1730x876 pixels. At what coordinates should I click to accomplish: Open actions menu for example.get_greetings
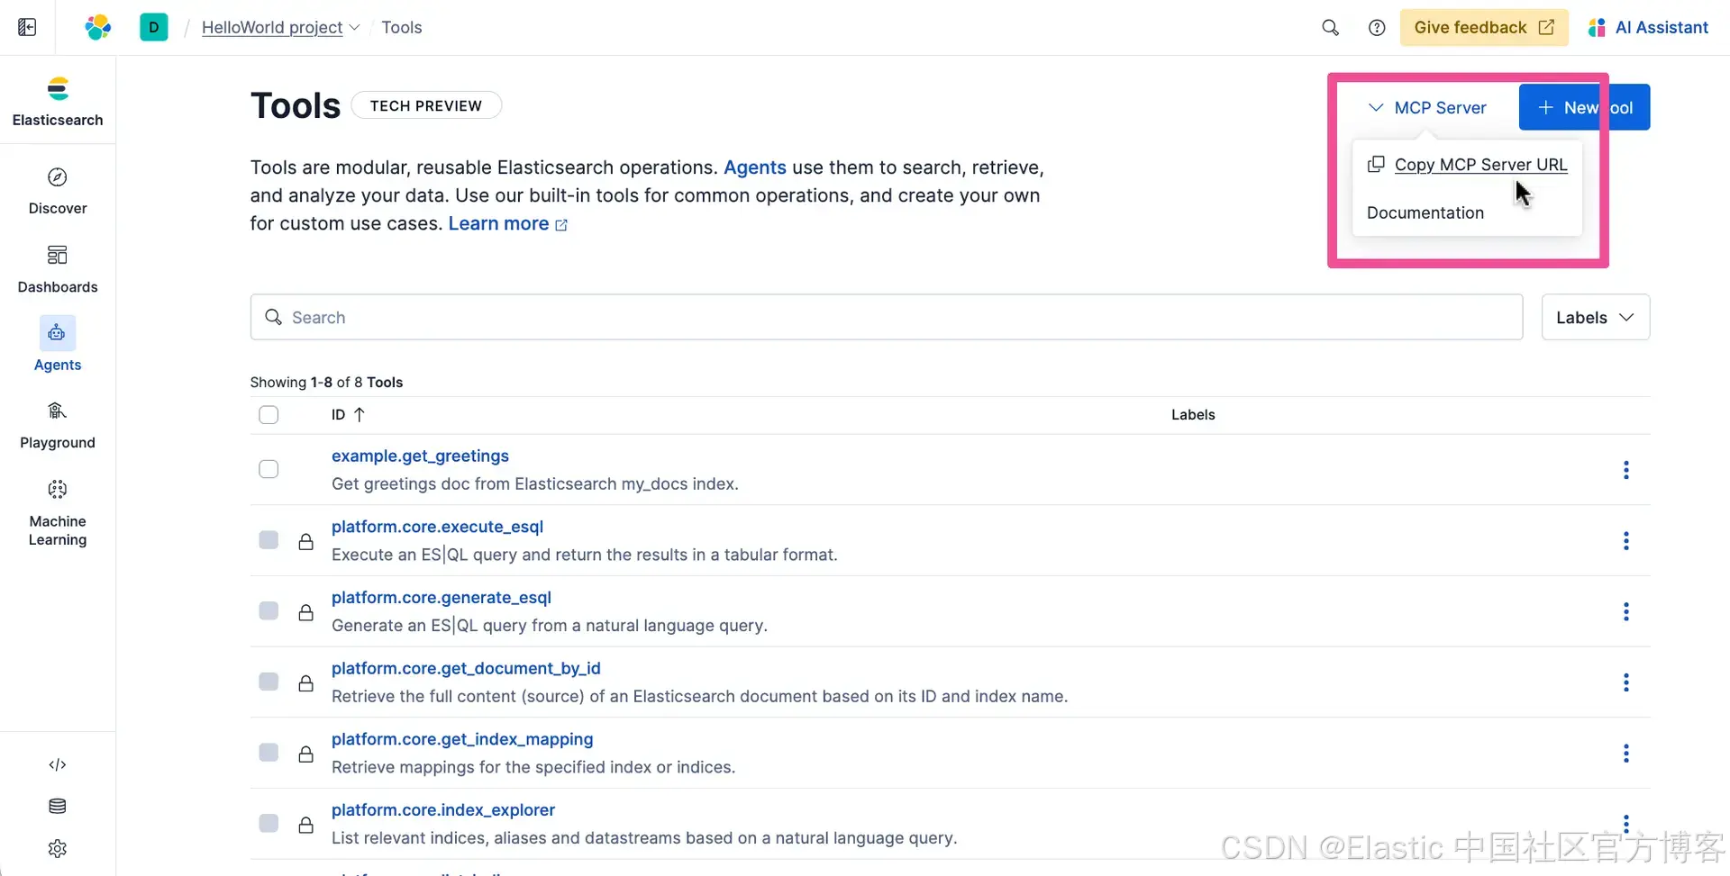1625,470
